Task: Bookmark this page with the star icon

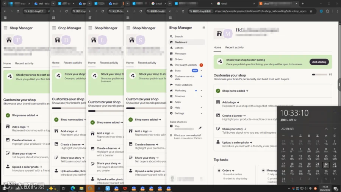Action: (311, 11)
